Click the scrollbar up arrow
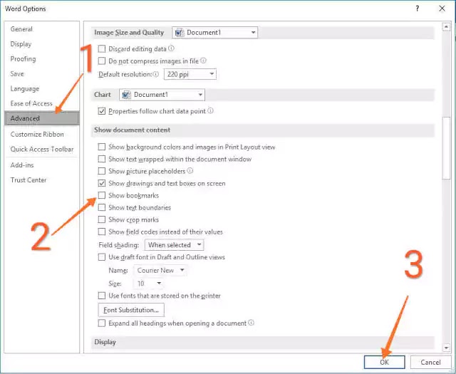Screen dimensions: 456x374 pos(446,26)
